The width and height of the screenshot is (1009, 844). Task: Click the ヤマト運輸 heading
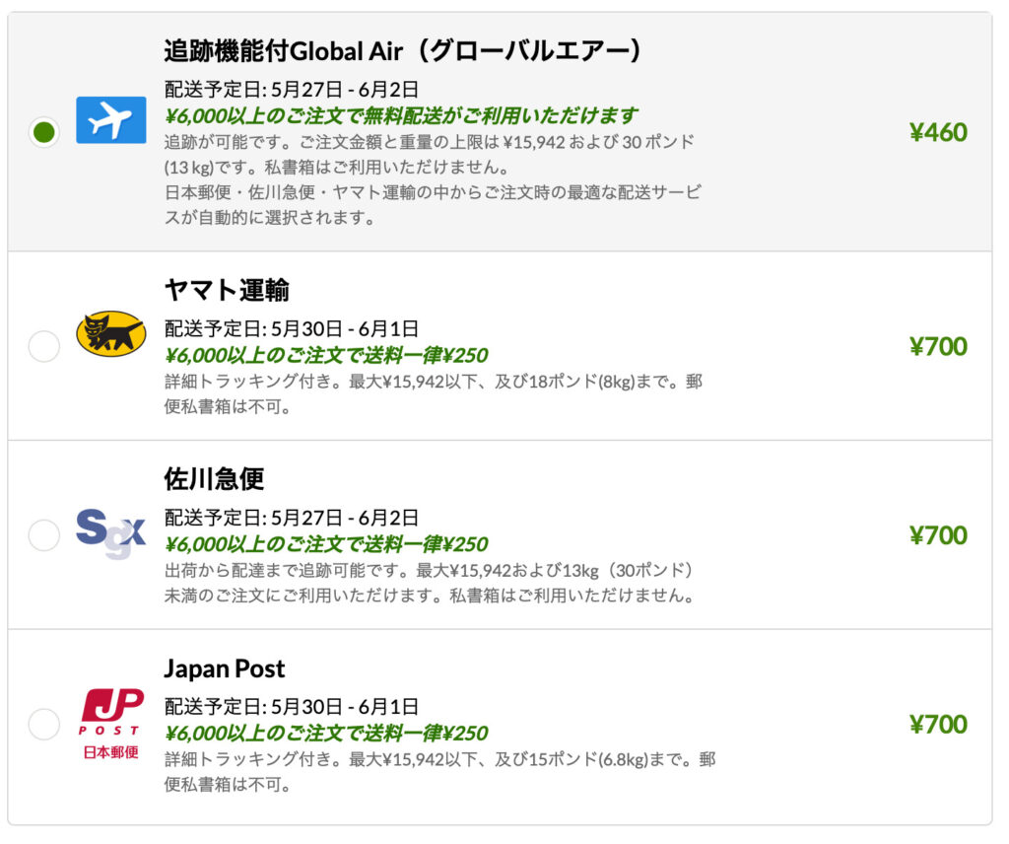pyautogui.click(x=227, y=290)
